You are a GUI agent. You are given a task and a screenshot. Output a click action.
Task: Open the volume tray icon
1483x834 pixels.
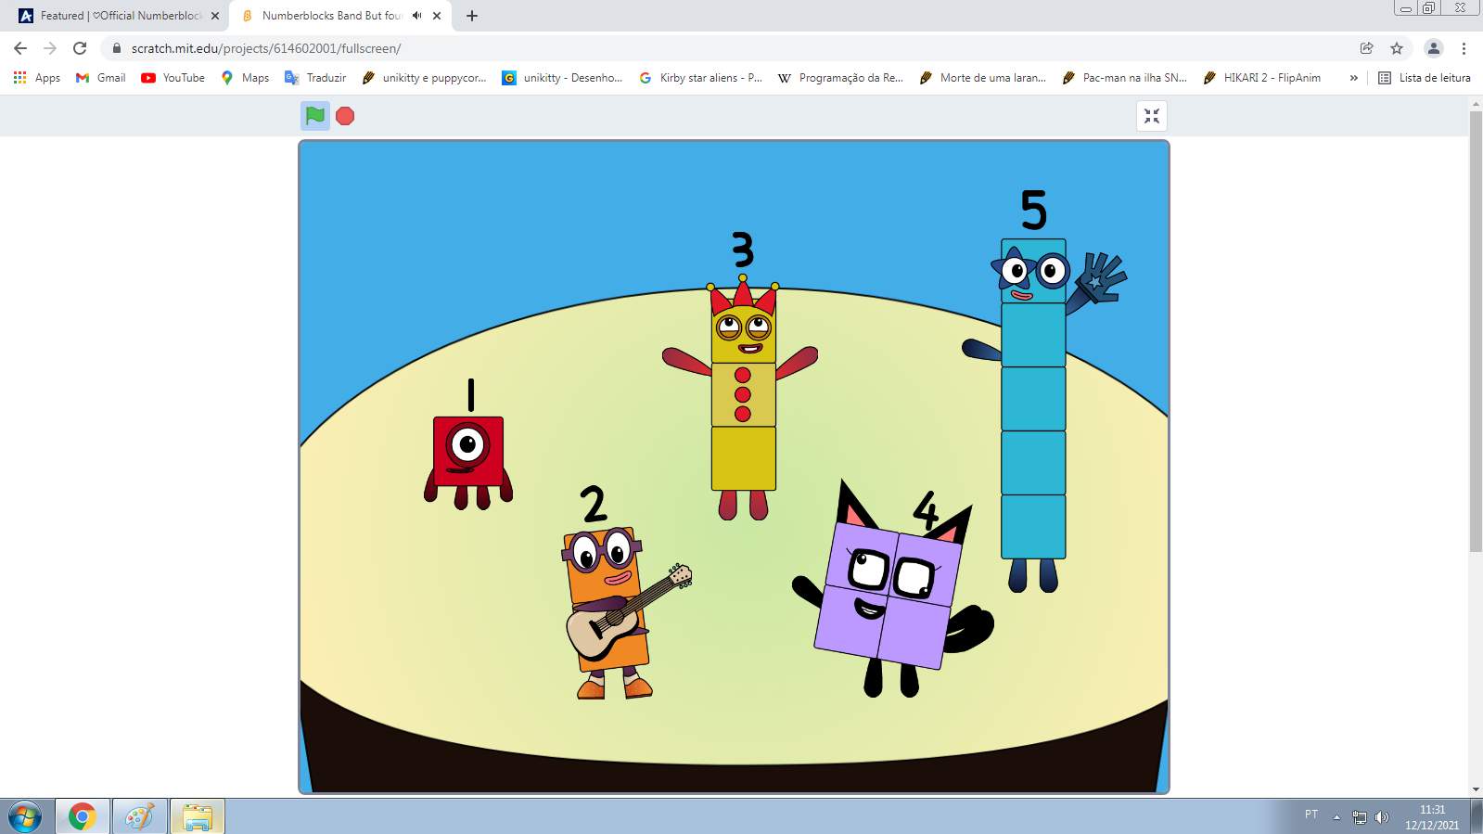[x=1382, y=817]
